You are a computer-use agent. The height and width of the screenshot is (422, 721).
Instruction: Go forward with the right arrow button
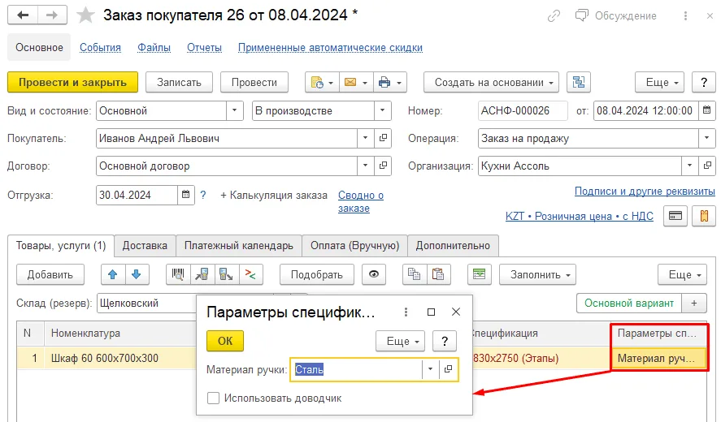[x=52, y=15]
